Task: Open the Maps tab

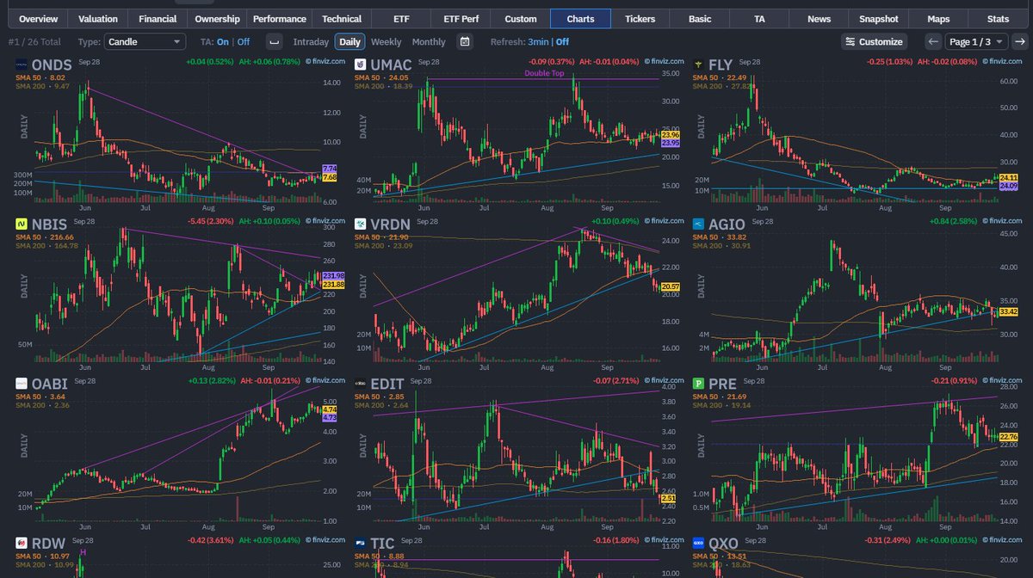Action: click(938, 19)
